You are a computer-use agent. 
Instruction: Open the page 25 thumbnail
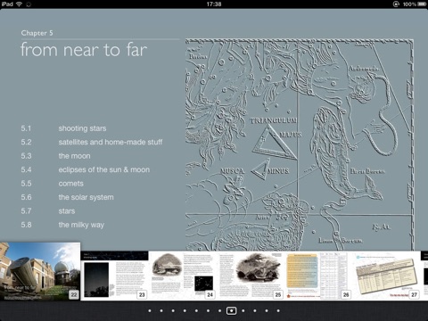251,276
